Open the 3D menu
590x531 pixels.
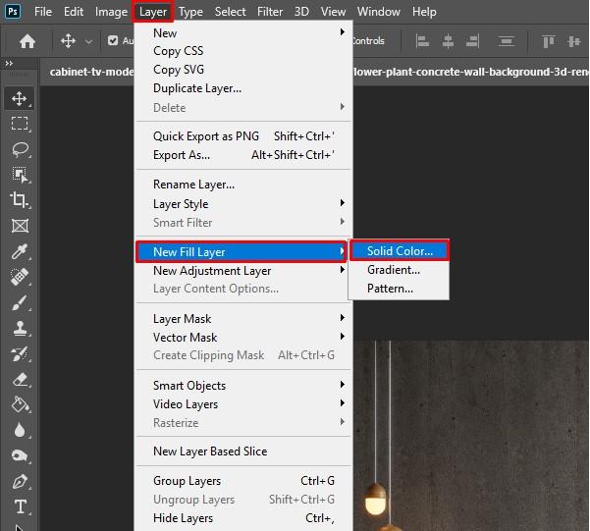click(x=301, y=12)
